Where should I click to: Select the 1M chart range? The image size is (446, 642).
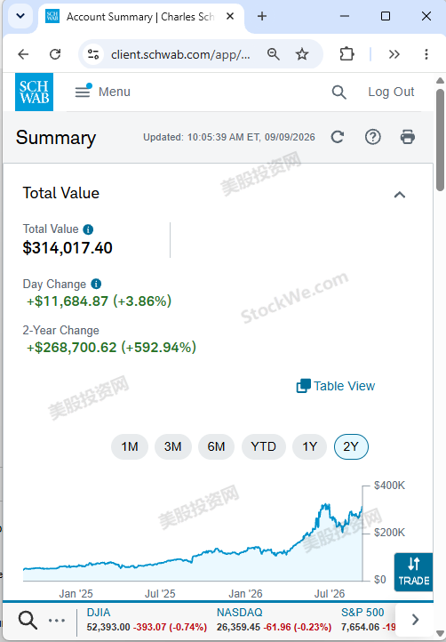click(x=130, y=446)
